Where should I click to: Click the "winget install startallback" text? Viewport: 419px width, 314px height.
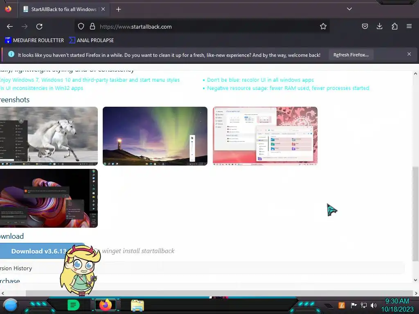point(138,251)
